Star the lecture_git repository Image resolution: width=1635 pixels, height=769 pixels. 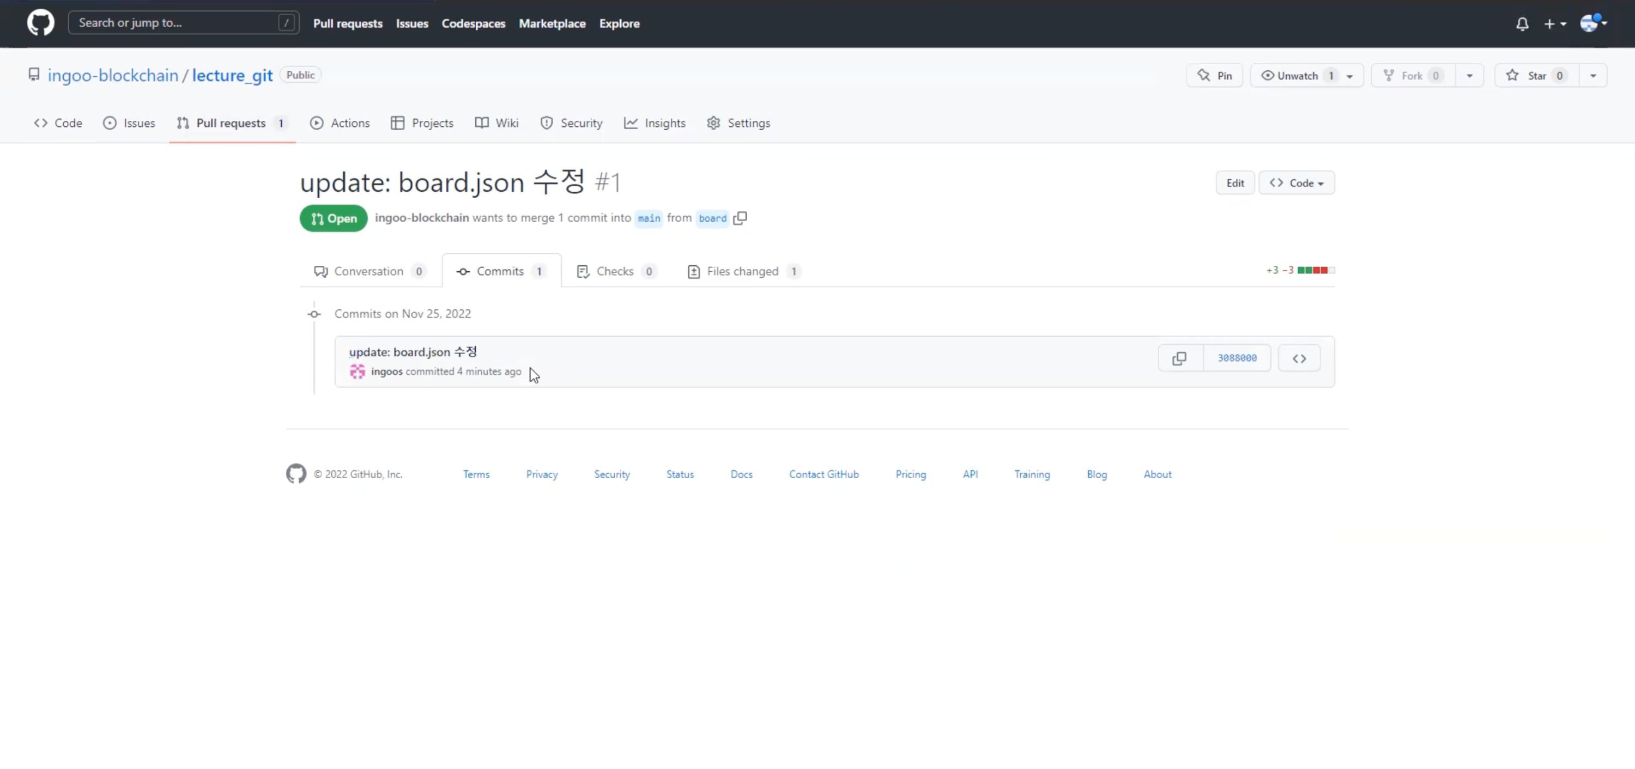pyautogui.click(x=1536, y=76)
